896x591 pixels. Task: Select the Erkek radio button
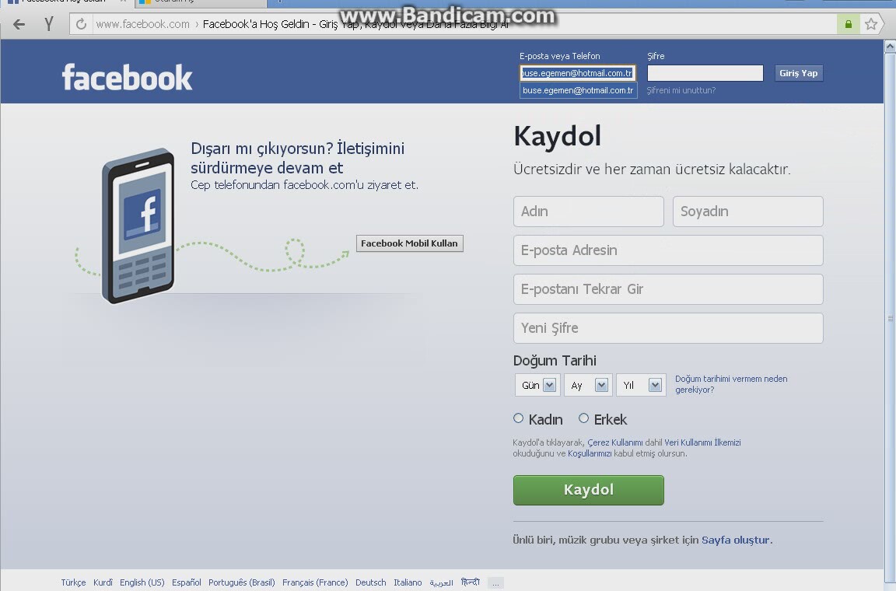583,418
